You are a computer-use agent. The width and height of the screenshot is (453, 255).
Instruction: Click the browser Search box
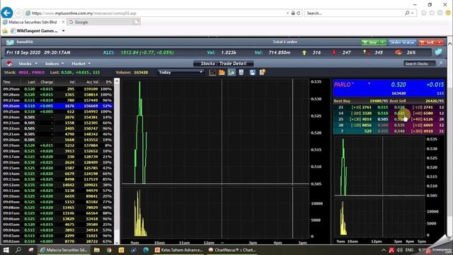[x=354, y=13]
